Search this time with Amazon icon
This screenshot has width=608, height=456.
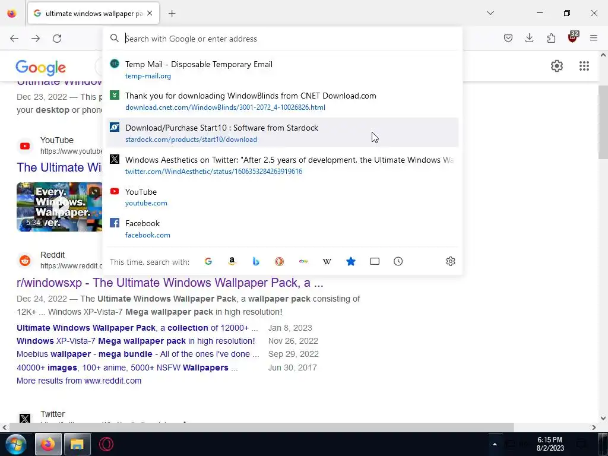tap(232, 261)
